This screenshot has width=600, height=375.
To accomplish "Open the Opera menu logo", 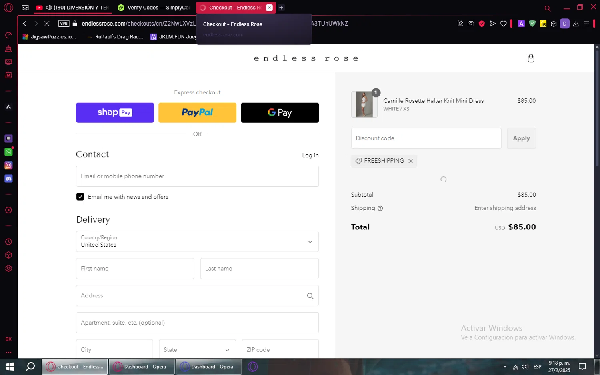I will coord(8,8).
